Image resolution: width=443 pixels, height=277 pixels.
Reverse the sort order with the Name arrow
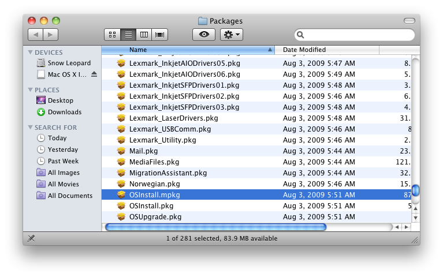click(270, 50)
